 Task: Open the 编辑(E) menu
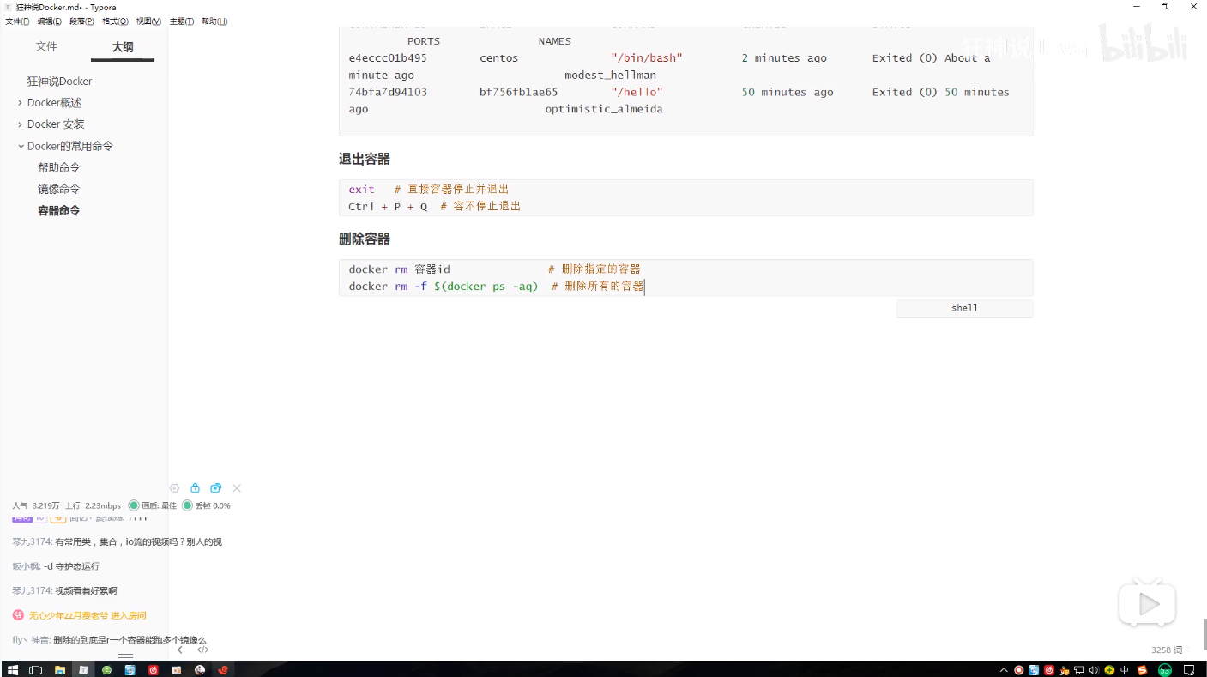coord(50,21)
